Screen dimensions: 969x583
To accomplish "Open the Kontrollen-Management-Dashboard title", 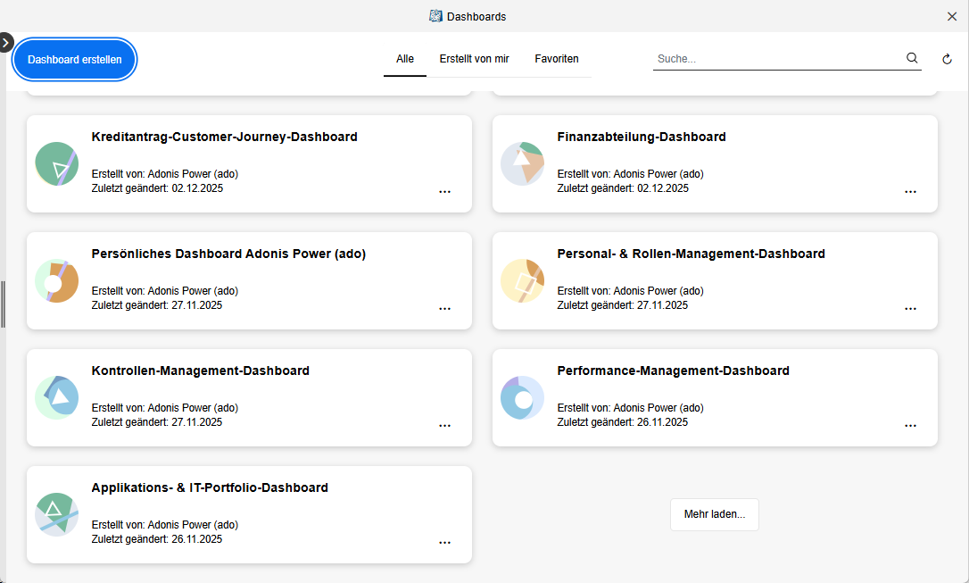I will (200, 371).
